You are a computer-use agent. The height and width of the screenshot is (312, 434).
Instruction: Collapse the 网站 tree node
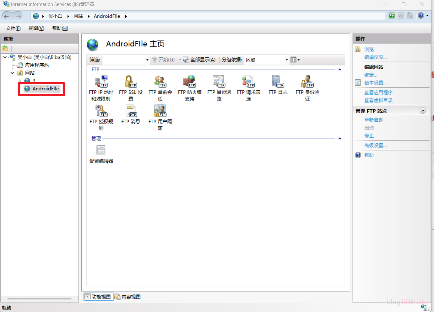click(12, 73)
